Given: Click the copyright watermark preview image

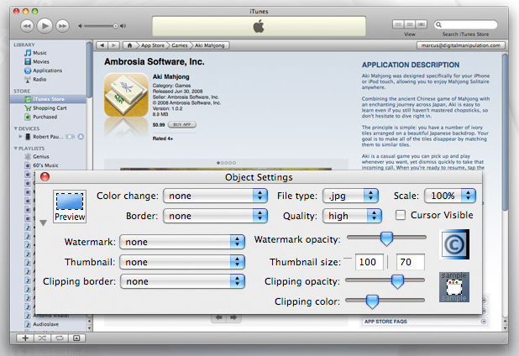Looking at the screenshot, I should 454,244.
